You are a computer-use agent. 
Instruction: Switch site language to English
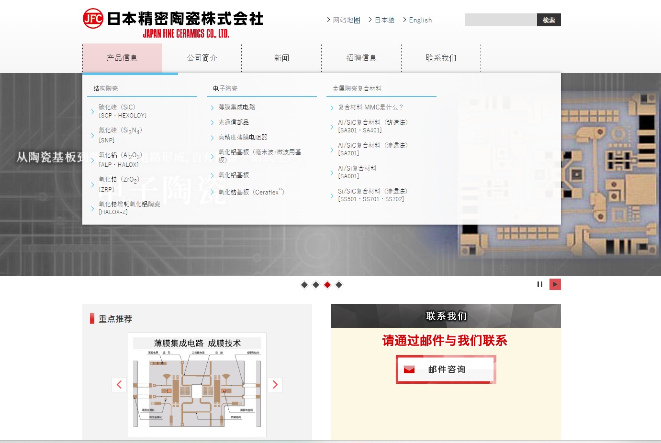click(x=420, y=20)
